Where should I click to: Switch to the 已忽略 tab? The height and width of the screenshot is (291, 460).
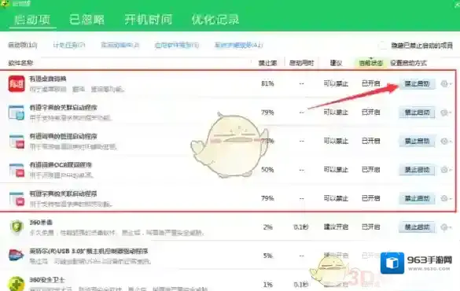pos(86,20)
